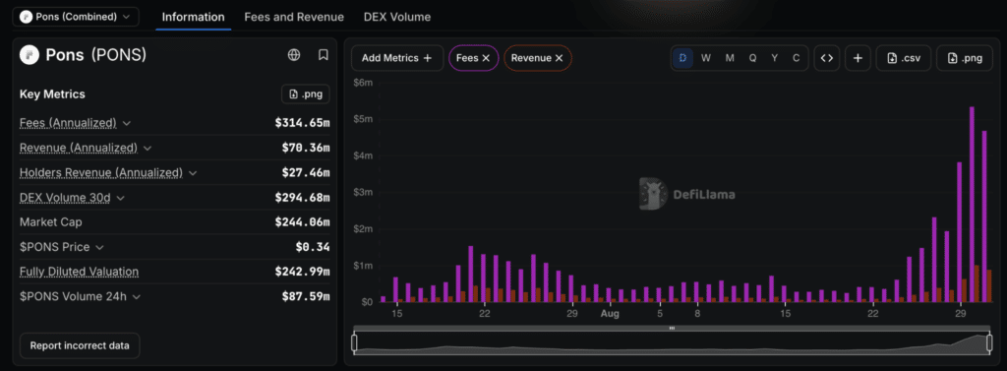
Task: Download Key Metrics as .png
Action: [306, 94]
